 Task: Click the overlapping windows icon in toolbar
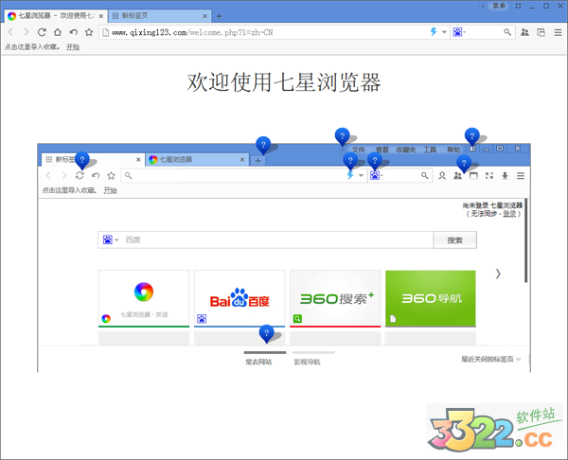pyautogui.click(x=541, y=32)
